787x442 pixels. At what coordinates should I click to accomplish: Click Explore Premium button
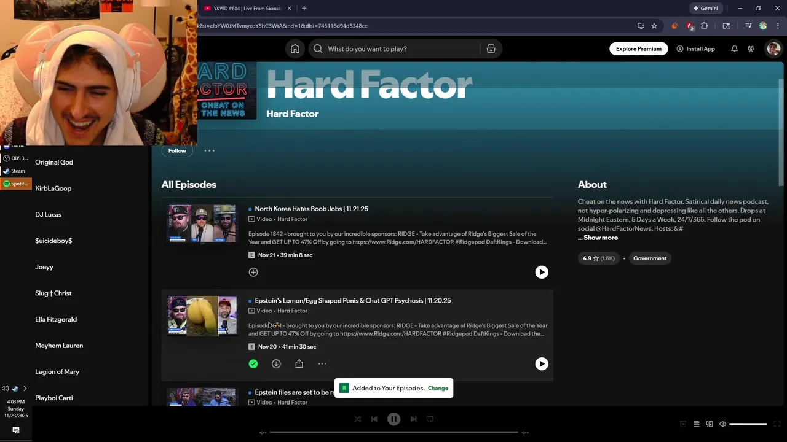point(639,48)
